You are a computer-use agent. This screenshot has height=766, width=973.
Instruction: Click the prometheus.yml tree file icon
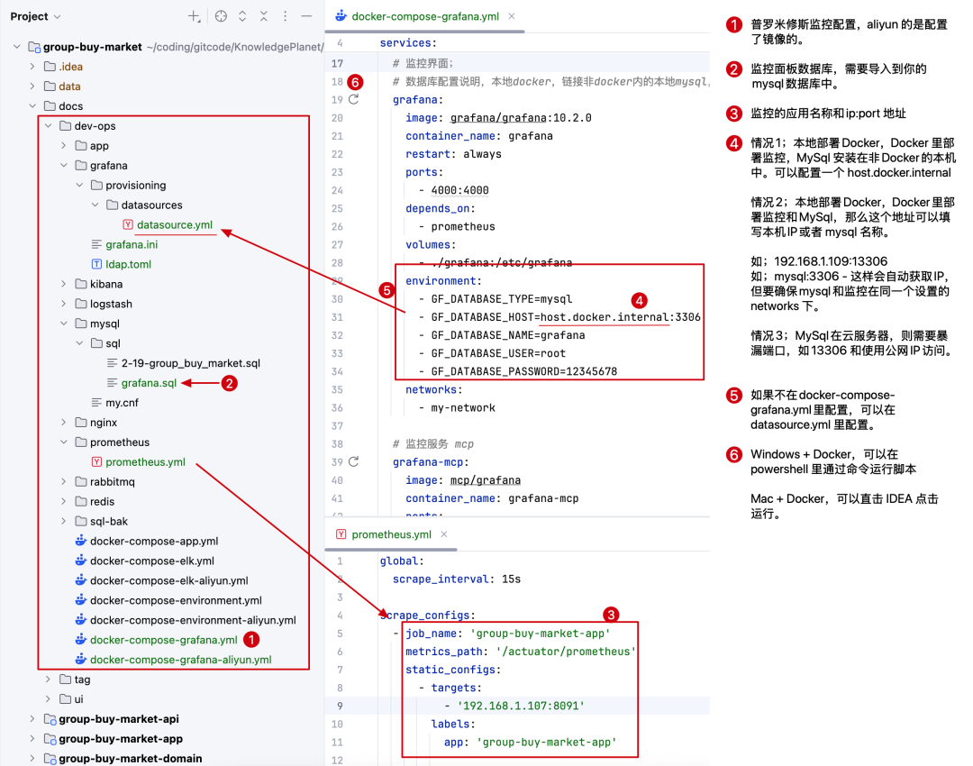pos(96,461)
